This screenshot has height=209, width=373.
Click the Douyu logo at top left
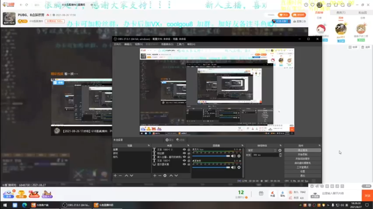pyautogui.click(x=8, y=5)
